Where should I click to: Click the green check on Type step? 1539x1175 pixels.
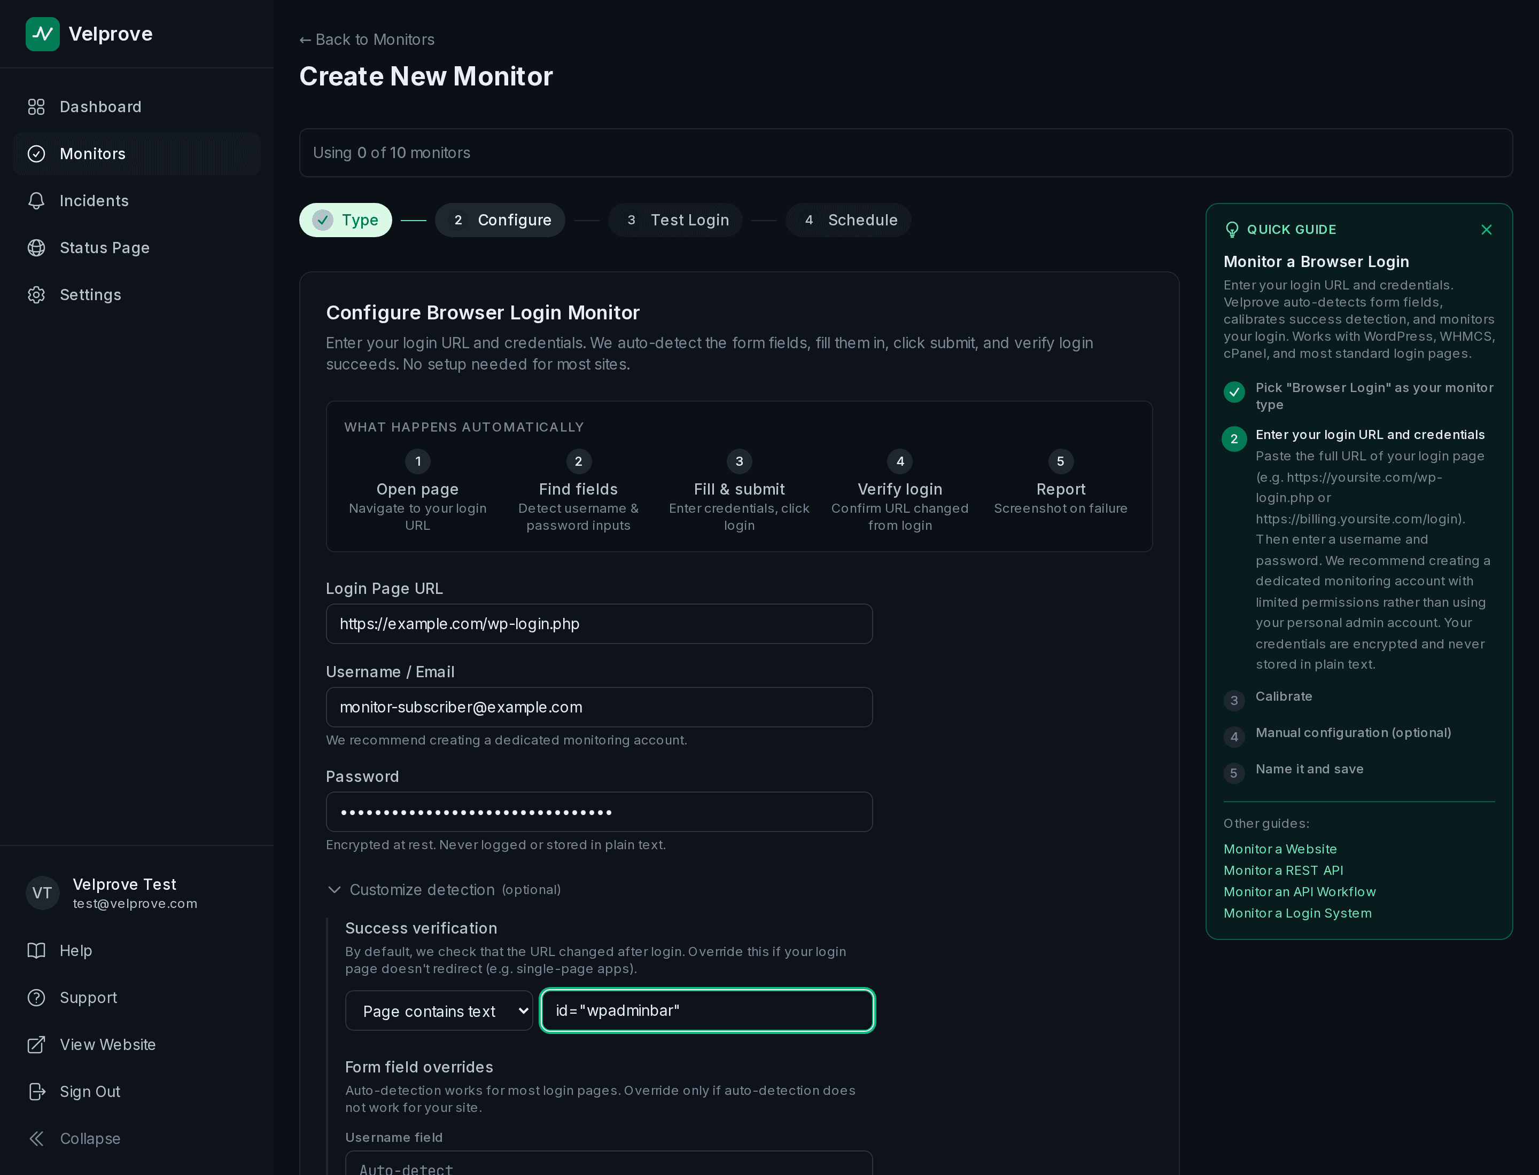pyautogui.click(x=323, y=220)
